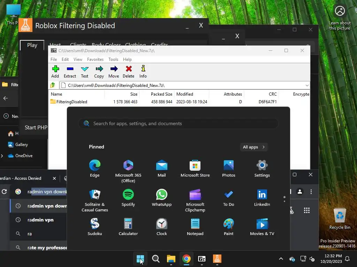This screenshot has width=357, height=267.
Task: Open the Help menu in 7-Zip
Action: [x=127, y=59]
